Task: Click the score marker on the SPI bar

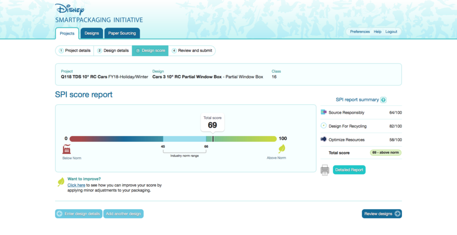Action: point(212,139)
